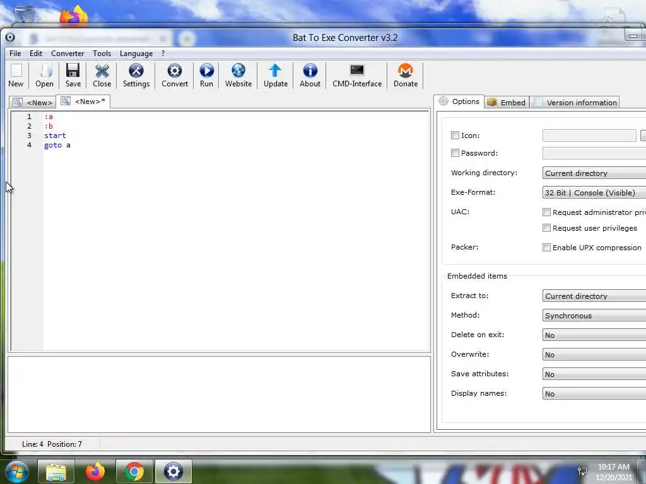Open the Website globe icon
The image size is (646, 484).
point(238,76)
